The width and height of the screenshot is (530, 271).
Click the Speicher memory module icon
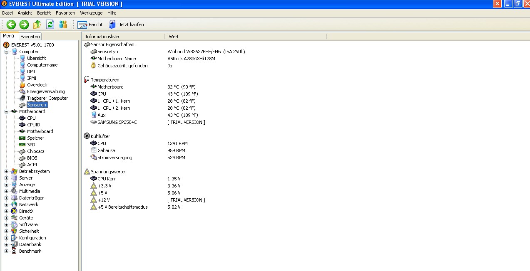coord(22,138)
